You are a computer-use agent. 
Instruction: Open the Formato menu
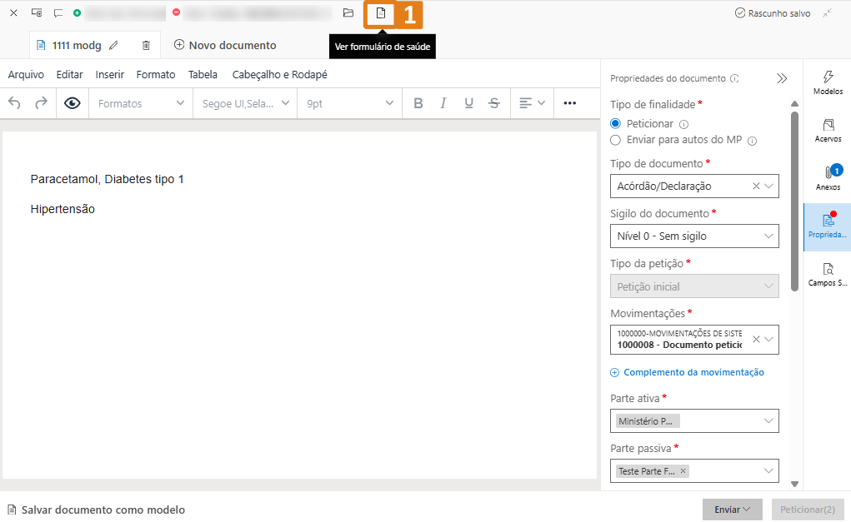coord(156,75)
